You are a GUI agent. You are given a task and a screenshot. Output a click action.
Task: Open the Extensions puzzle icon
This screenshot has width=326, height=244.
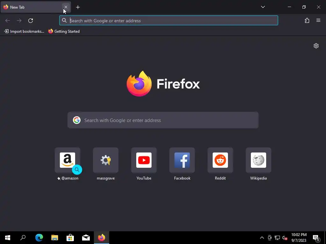point(307,21)
